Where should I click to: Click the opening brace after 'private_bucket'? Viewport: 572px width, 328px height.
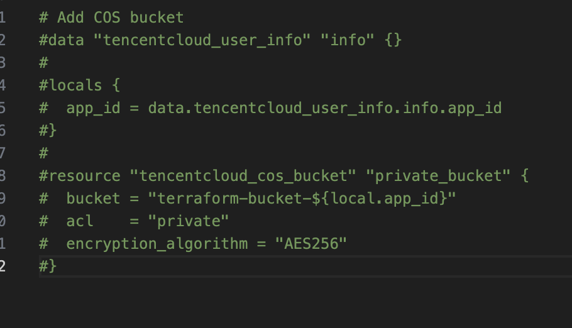pyautogui.click(x=525, y=176)
